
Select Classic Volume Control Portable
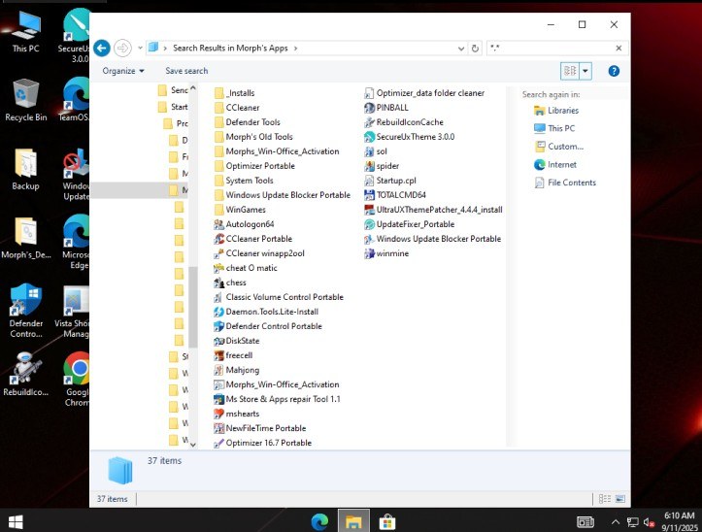pos(279,297)
